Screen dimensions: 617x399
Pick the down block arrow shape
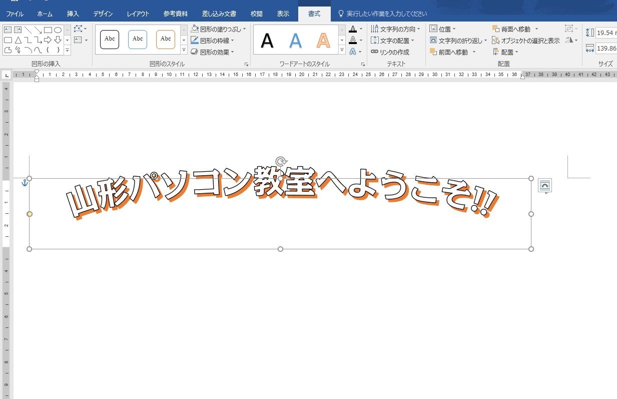point(58,40)
